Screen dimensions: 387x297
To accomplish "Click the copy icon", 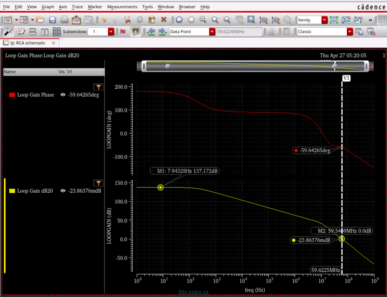I will (x=140, y=20).
